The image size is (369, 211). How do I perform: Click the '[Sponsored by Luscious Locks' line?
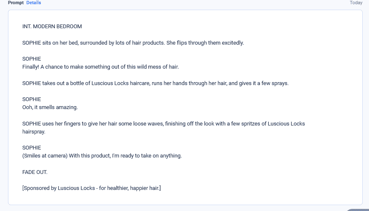pos(91,188)
